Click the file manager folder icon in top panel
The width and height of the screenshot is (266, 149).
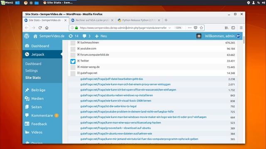click(37, 3)
